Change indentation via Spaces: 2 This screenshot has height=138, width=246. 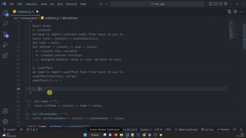(146, 130)
